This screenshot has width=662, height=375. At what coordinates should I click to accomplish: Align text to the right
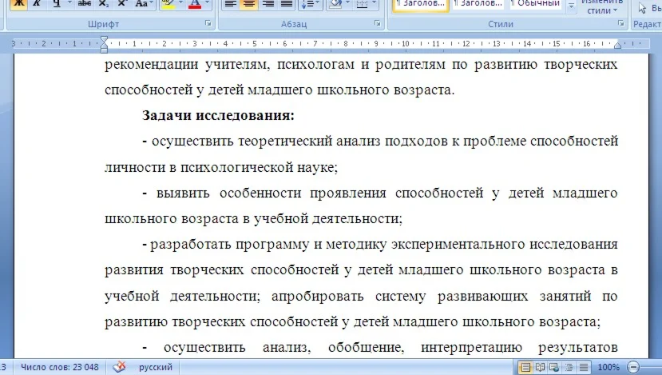(x=268, y=4)
